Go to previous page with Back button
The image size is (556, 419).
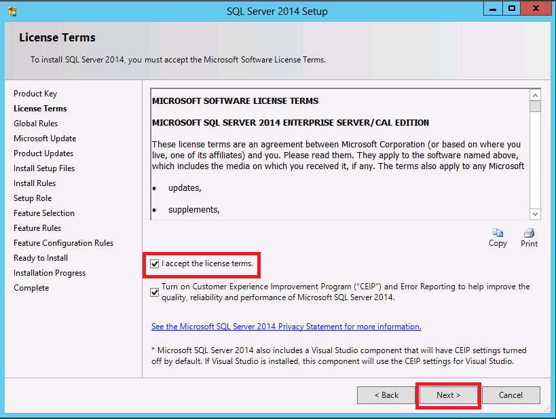(x=386, y=395)
